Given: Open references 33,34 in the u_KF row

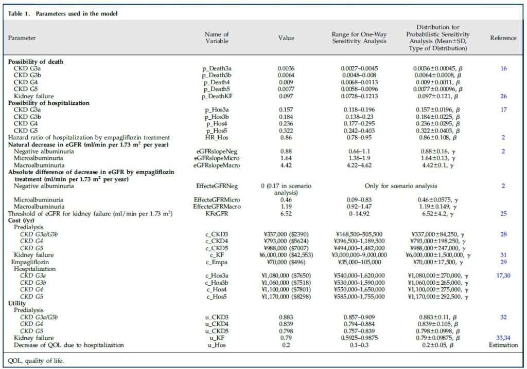Looking at the screenshot, I should 503,338.
